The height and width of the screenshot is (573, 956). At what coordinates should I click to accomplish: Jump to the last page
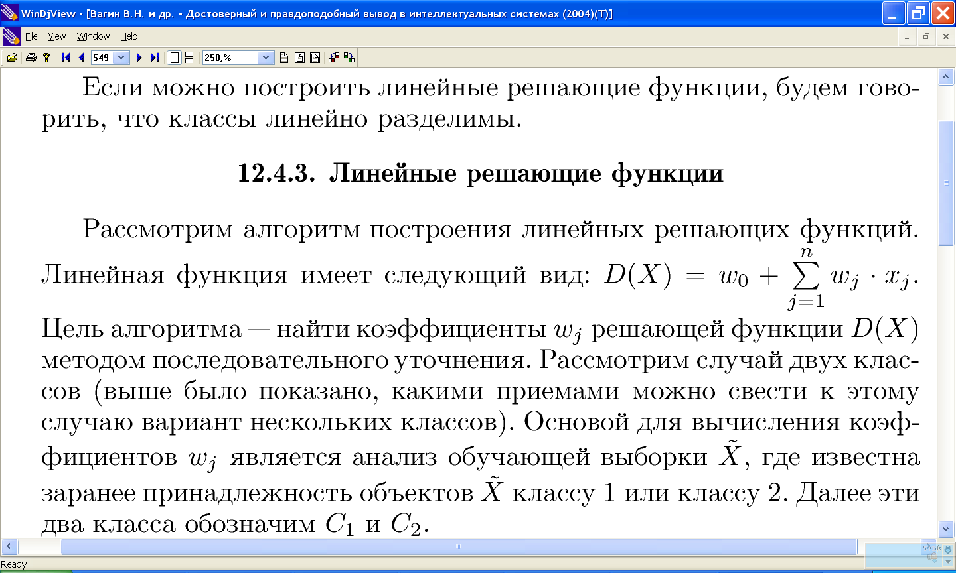coord(154,58)
